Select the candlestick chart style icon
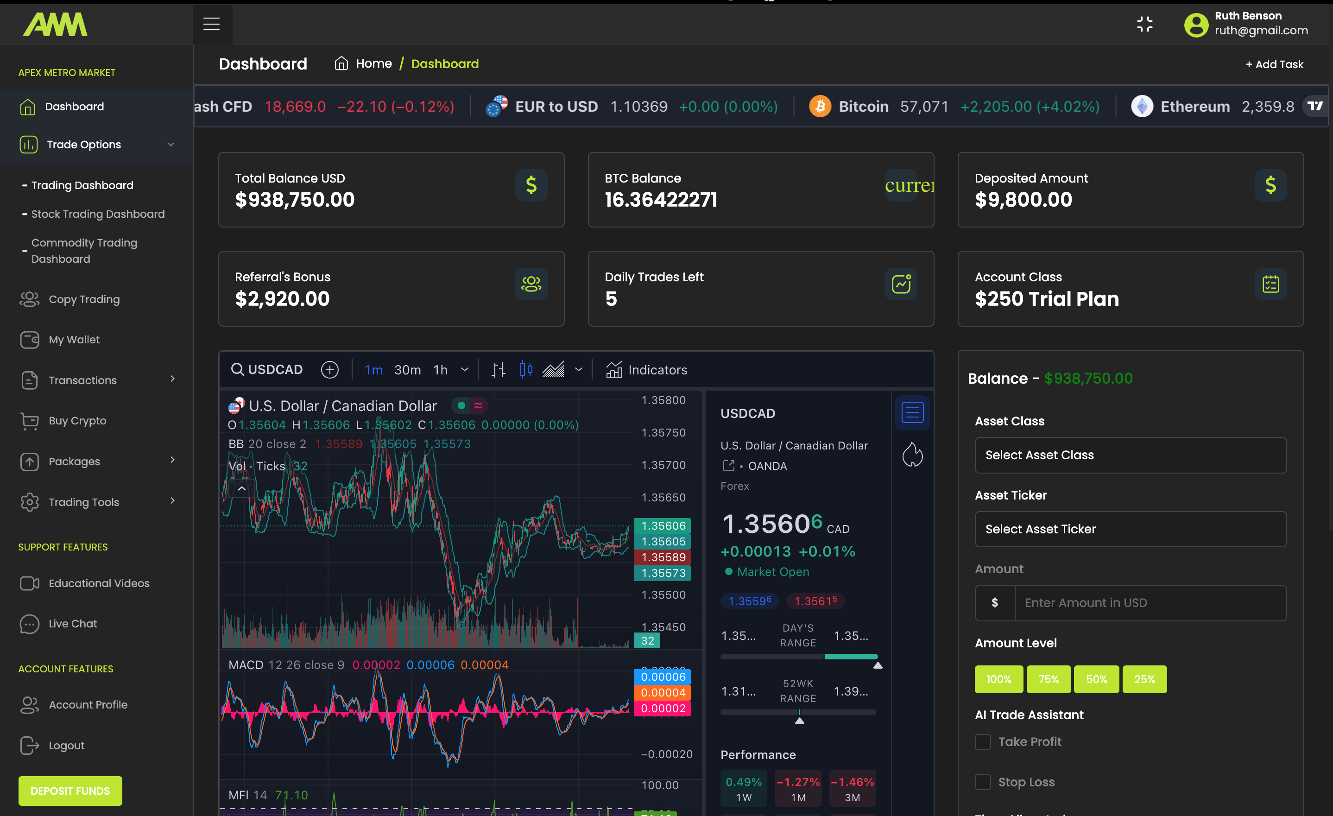The image size is (1333, 816). 526,370
